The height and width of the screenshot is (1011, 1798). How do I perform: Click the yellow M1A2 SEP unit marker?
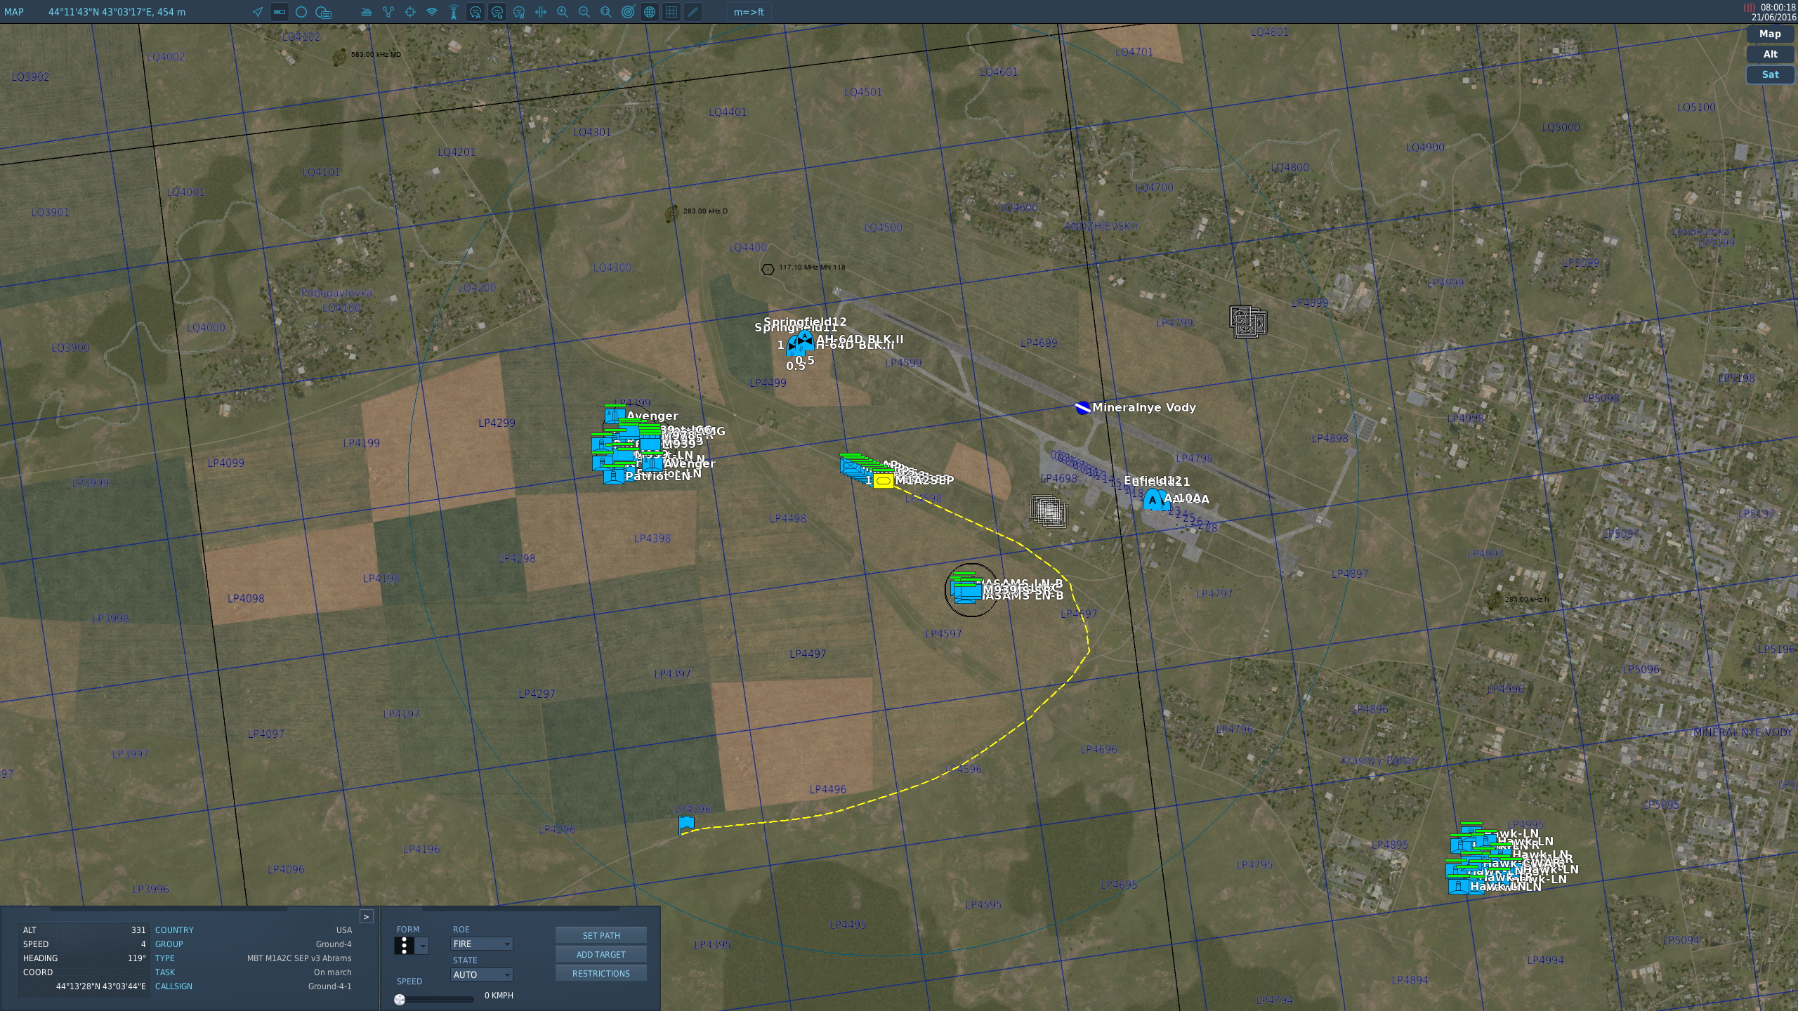click(x=884, y=481)
